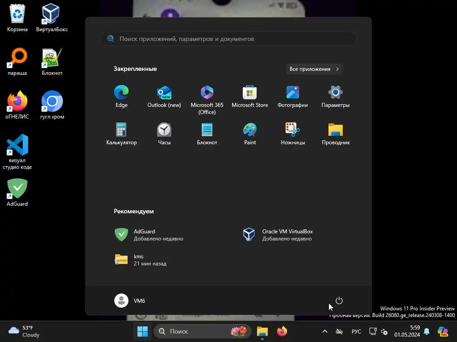This screenshot has height=342, width=457.
Task: Select Корзина desktop icon
Action: (17, 18)
